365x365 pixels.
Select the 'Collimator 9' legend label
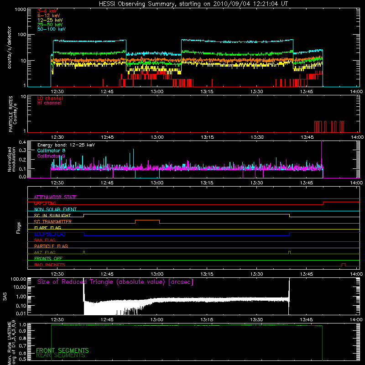[51, 156]
